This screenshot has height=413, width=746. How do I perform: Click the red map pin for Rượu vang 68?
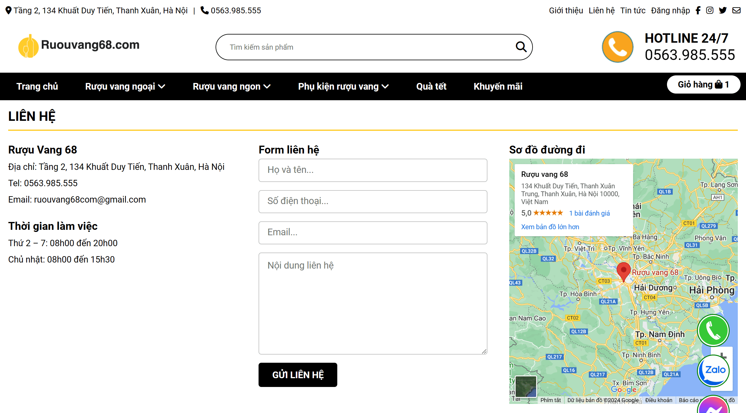point(624,272)
